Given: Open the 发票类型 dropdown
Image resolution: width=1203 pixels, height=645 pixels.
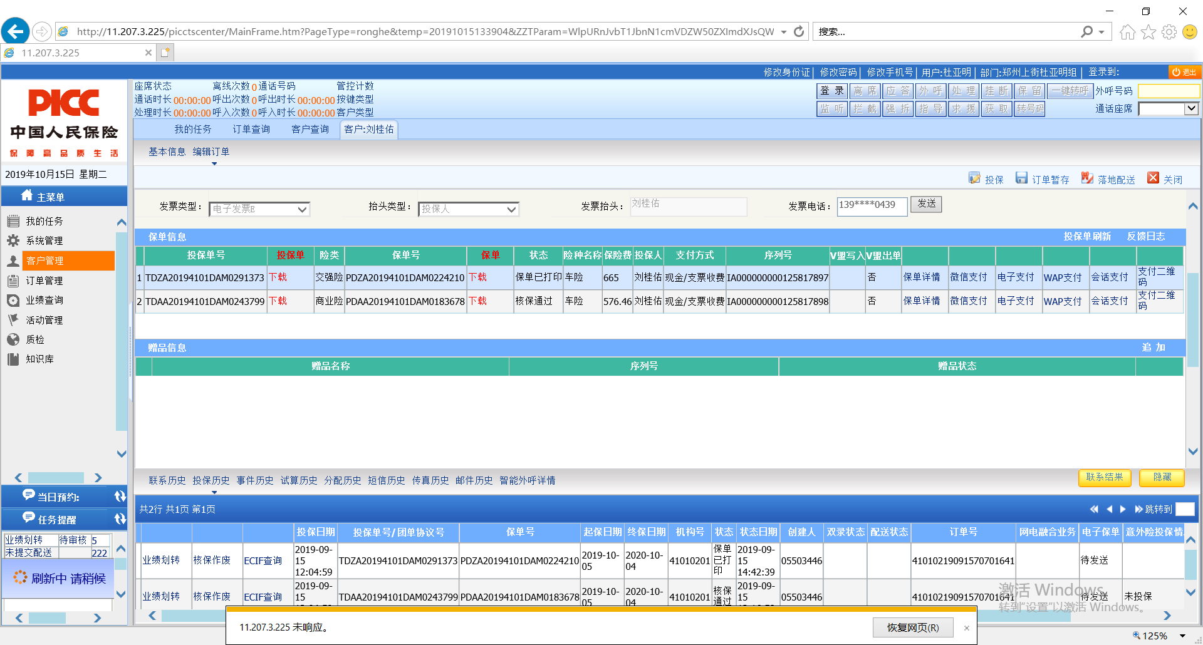Looking at the screenshot, I should (x=302, y=209).
